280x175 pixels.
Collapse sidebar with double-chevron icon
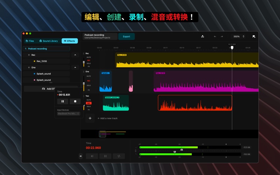[80, 156]
